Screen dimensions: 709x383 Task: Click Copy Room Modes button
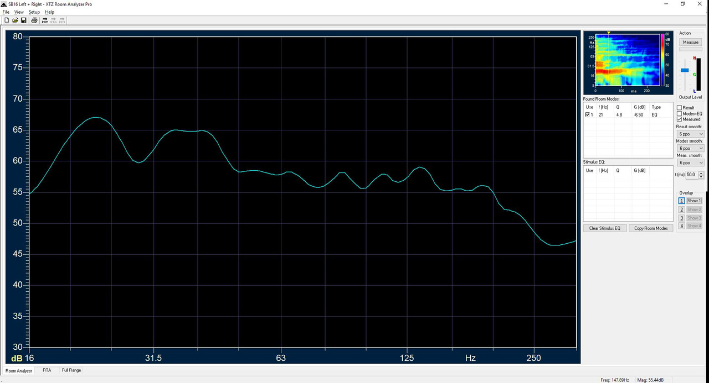click(651, 228)
